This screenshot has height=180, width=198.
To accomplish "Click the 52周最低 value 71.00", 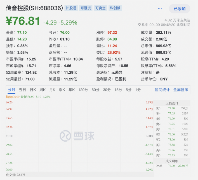I will pyautogui.click(x=30, y=79).
